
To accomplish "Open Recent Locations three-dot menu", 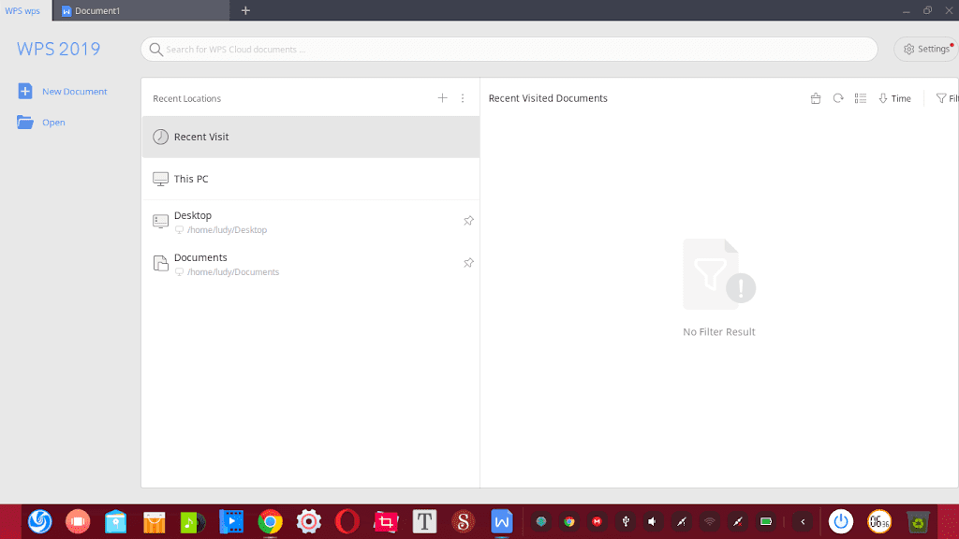I will (463, 97).
